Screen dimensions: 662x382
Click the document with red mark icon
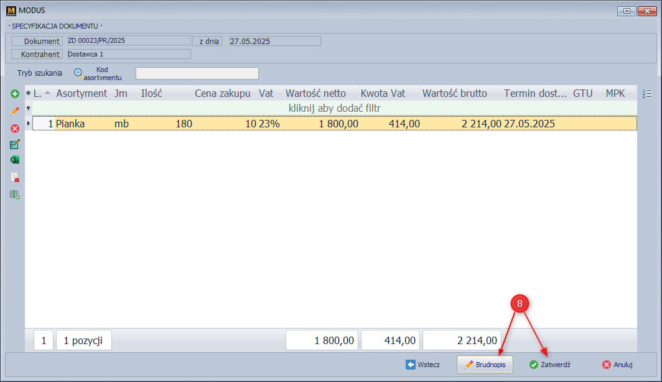pyautogui.click(x=15, y=177)
